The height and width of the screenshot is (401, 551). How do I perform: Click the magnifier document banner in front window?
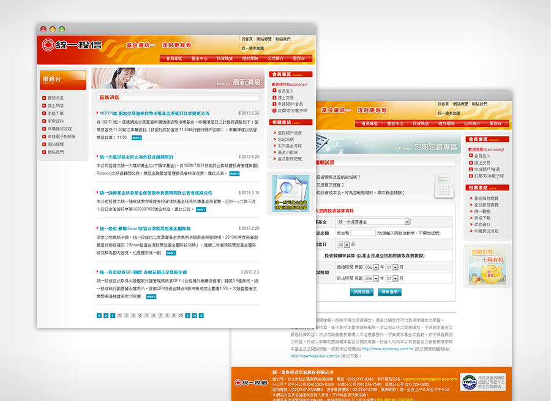click(x=291, y=193)
